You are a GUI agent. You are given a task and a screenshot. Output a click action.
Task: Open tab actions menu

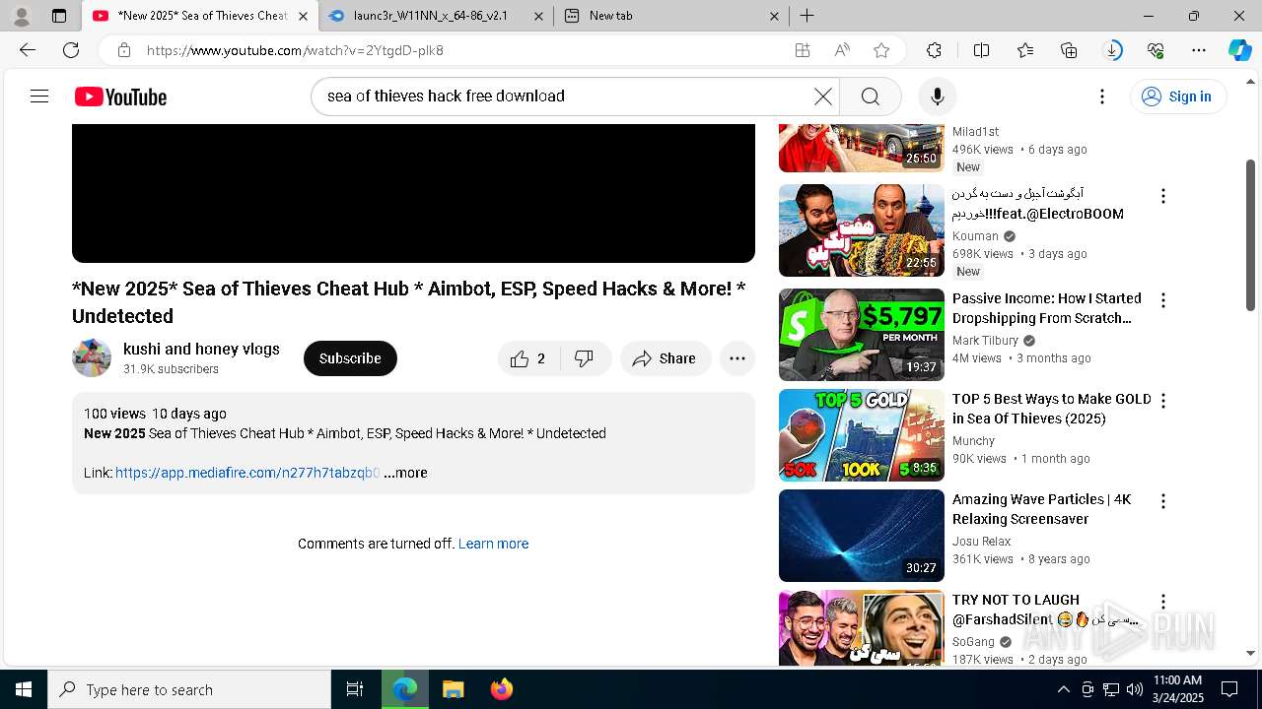pyautogui.click(x=59, y=16)
